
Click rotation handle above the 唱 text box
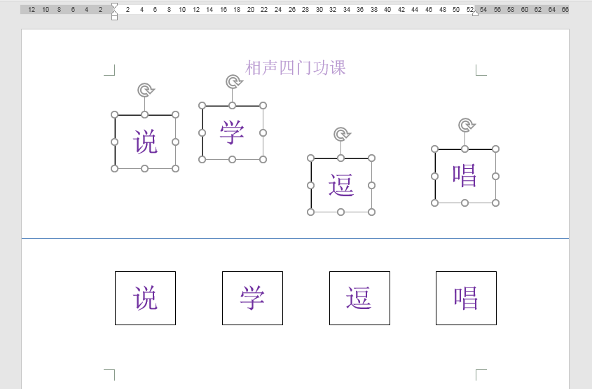pos(467,125)
